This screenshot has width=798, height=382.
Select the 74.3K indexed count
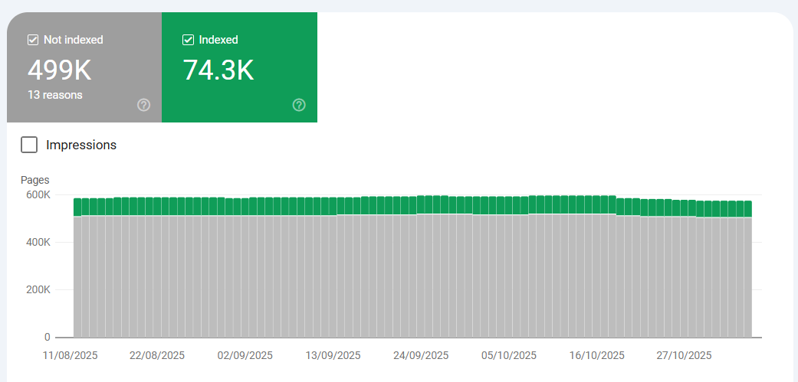(x=218, y=70)
